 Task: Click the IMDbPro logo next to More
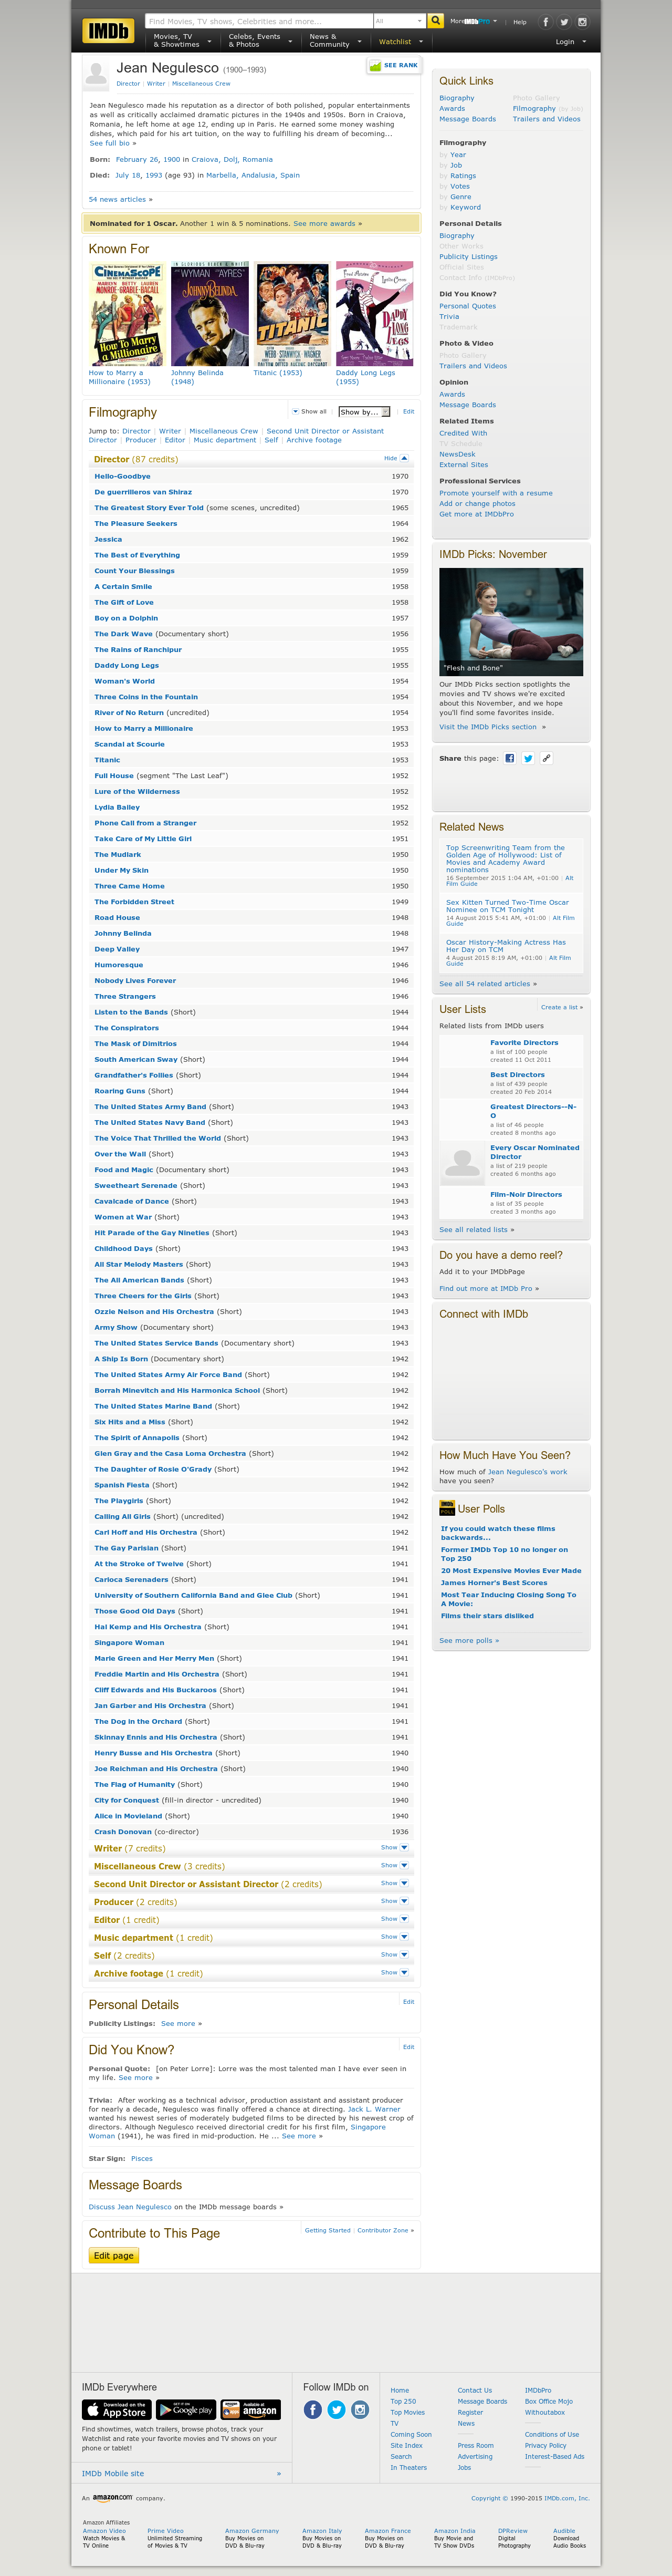click(x=477, y=21)
